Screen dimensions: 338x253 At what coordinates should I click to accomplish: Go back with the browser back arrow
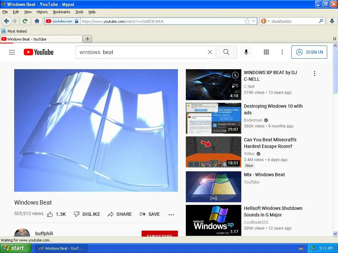click(x=7, y=21)
